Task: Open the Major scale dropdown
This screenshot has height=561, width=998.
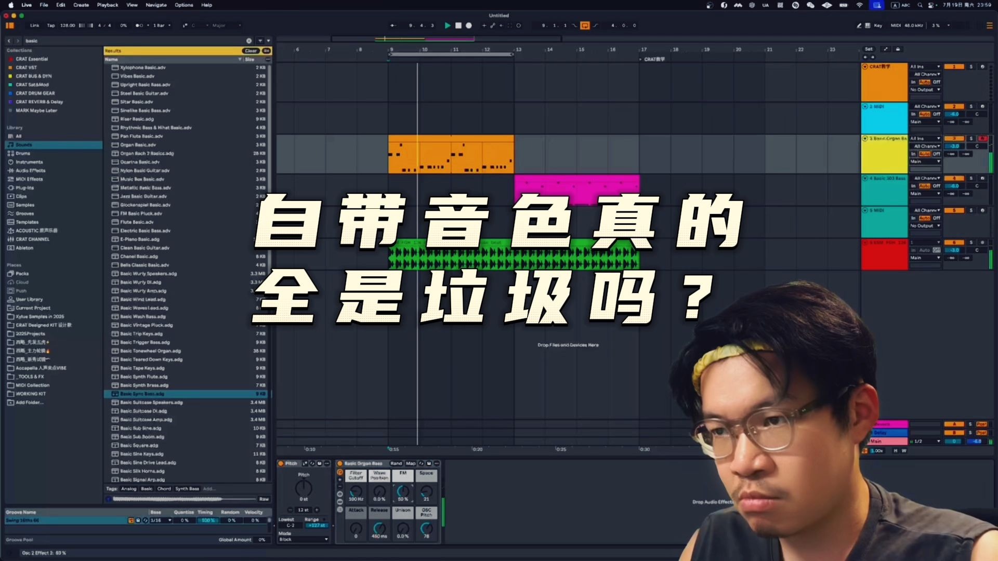Action: [226, 25]
